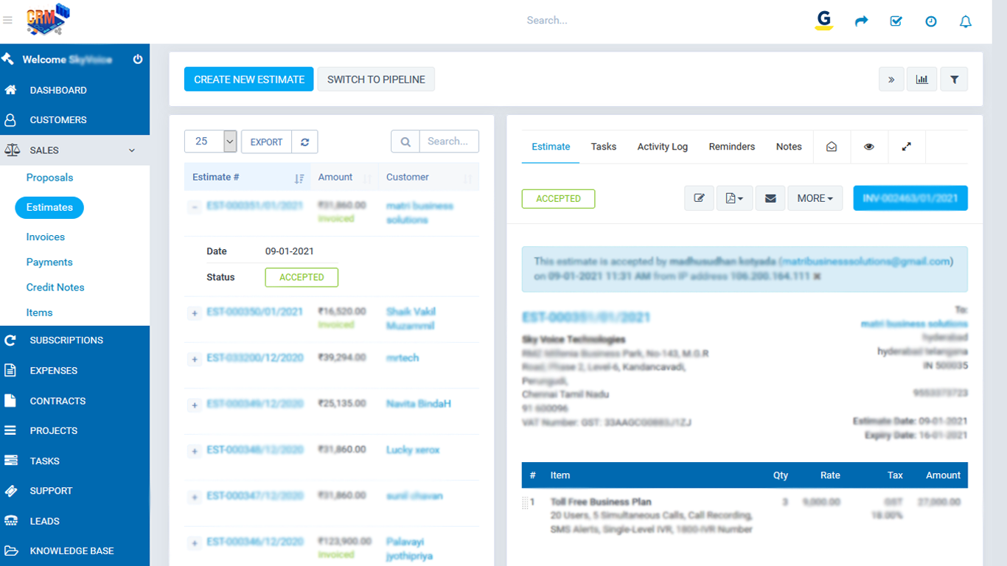Open the clock timer icon in header
Screen dimensions: 1007x566
pyautogui.click(x=931, y=21)
